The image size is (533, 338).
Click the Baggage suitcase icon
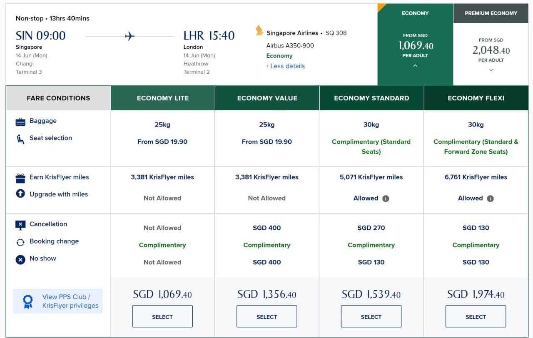(x=20, y=122)
